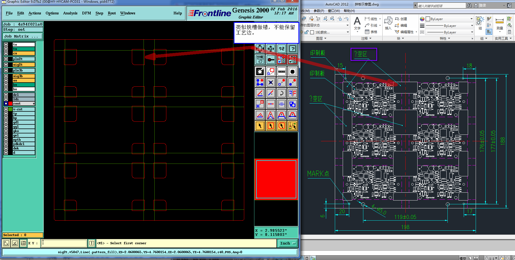Click the measure ruler icon in AutoCAD
The width and height of the screenshot is (515, 260).
[x=500, y=21]
